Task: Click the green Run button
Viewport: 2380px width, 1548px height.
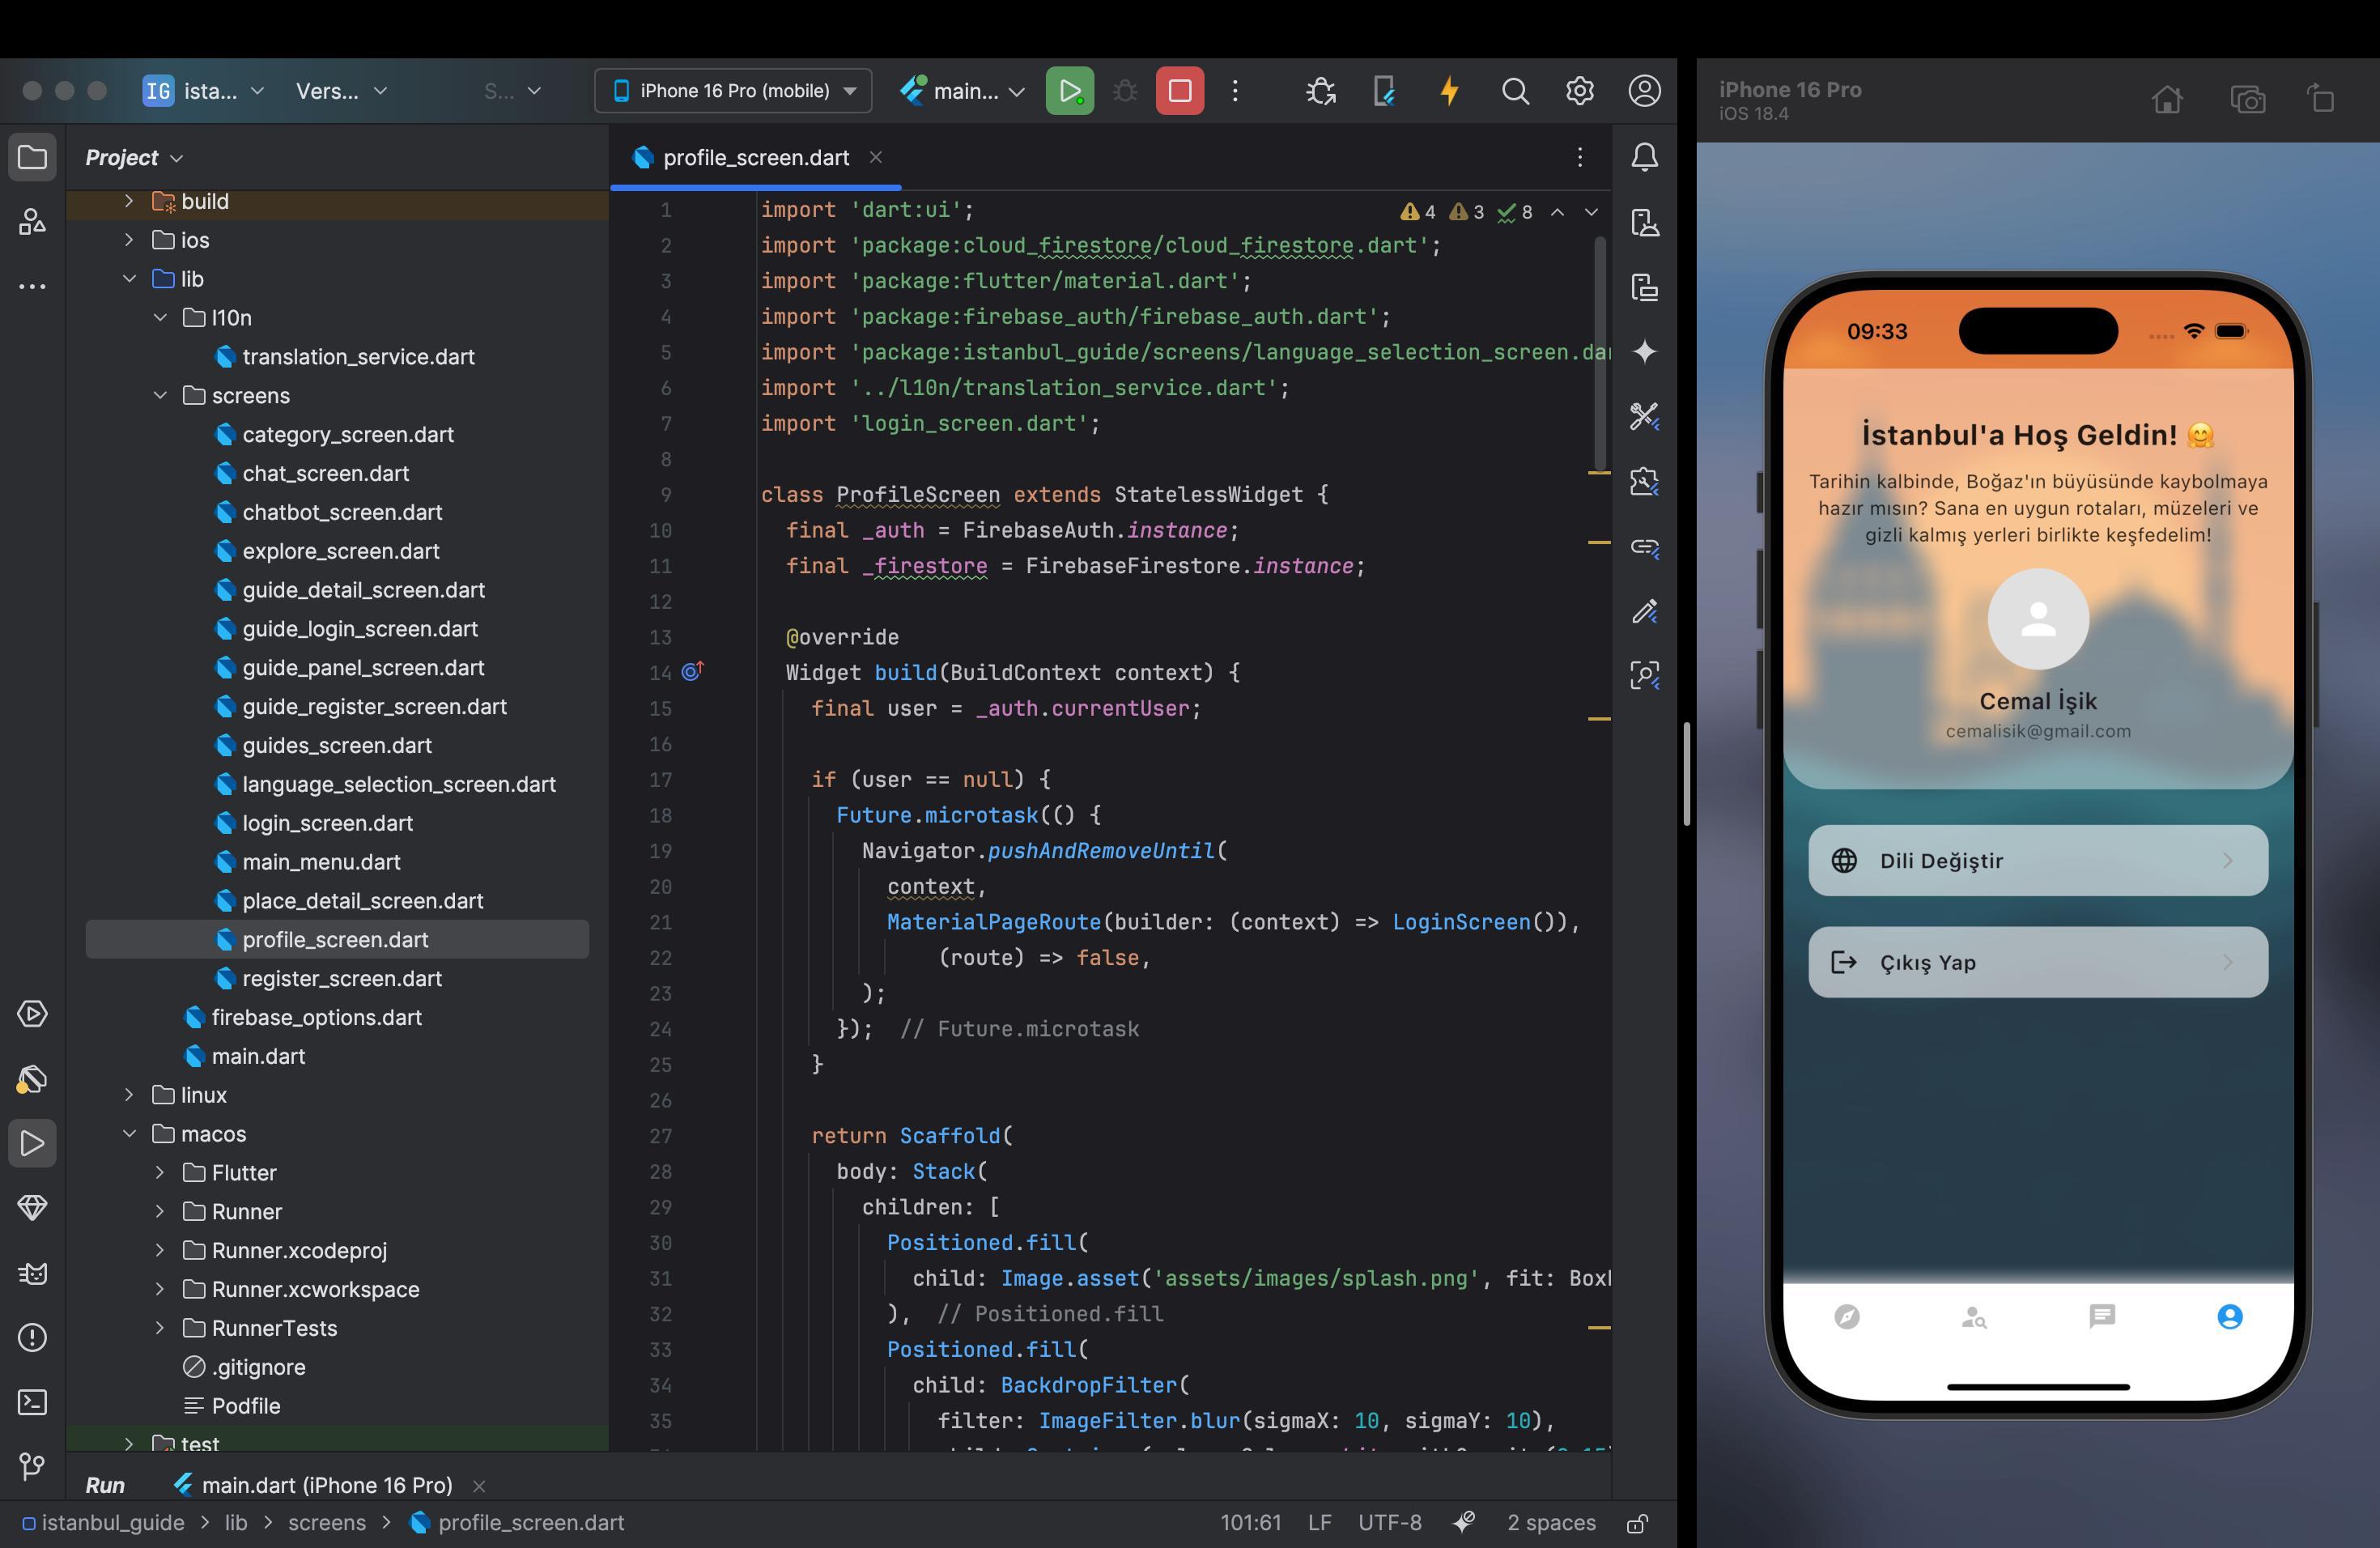Action: click(1070, 91)
